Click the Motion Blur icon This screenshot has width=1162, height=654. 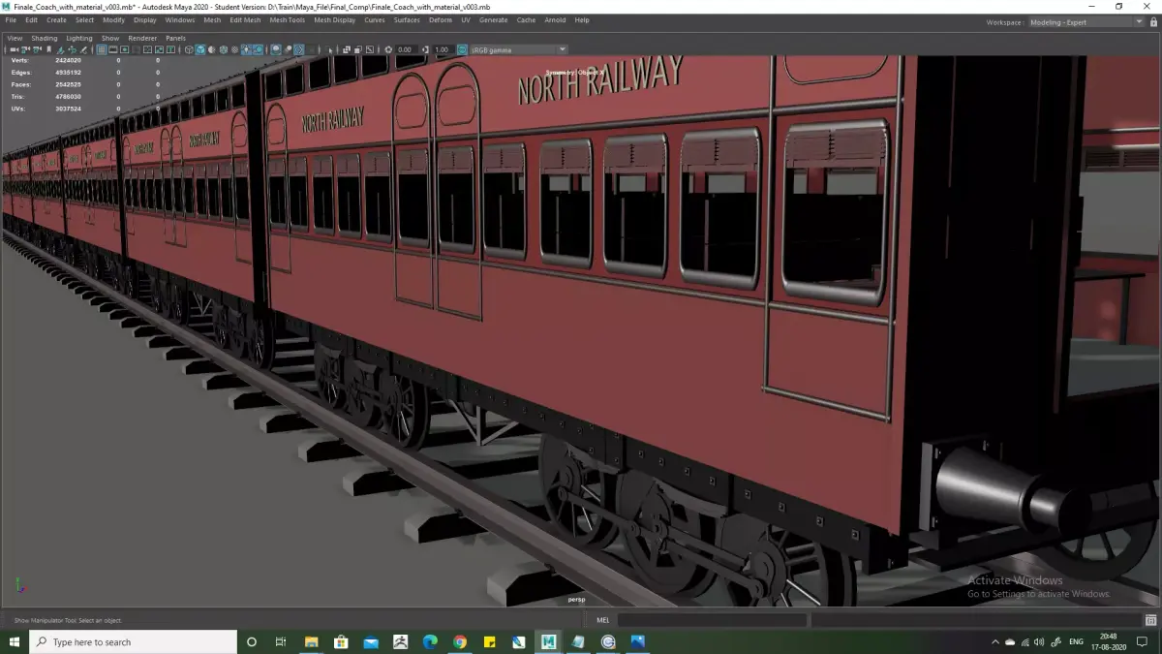288,49
